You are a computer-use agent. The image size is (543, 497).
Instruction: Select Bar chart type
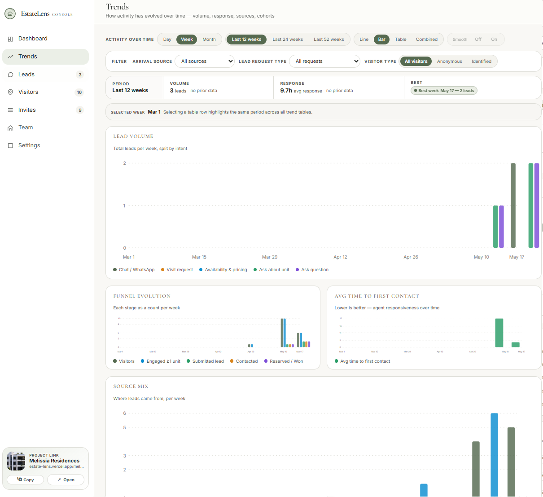coord(381,40)
